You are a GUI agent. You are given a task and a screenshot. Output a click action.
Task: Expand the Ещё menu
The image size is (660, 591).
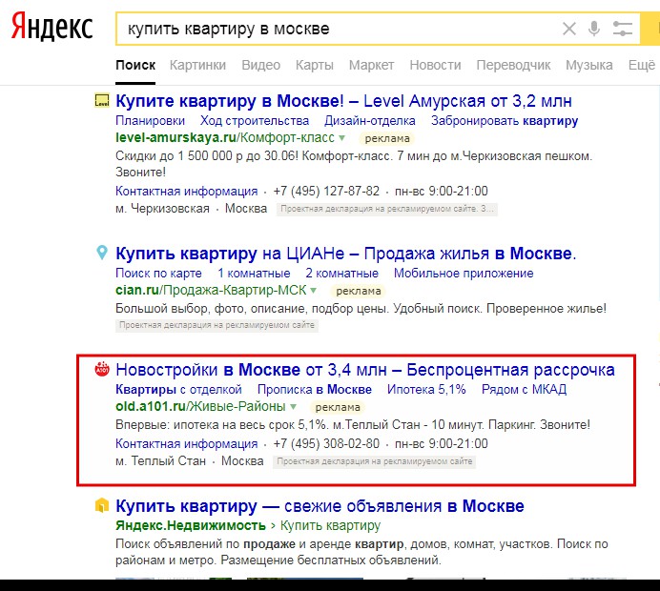pos(642,65)
